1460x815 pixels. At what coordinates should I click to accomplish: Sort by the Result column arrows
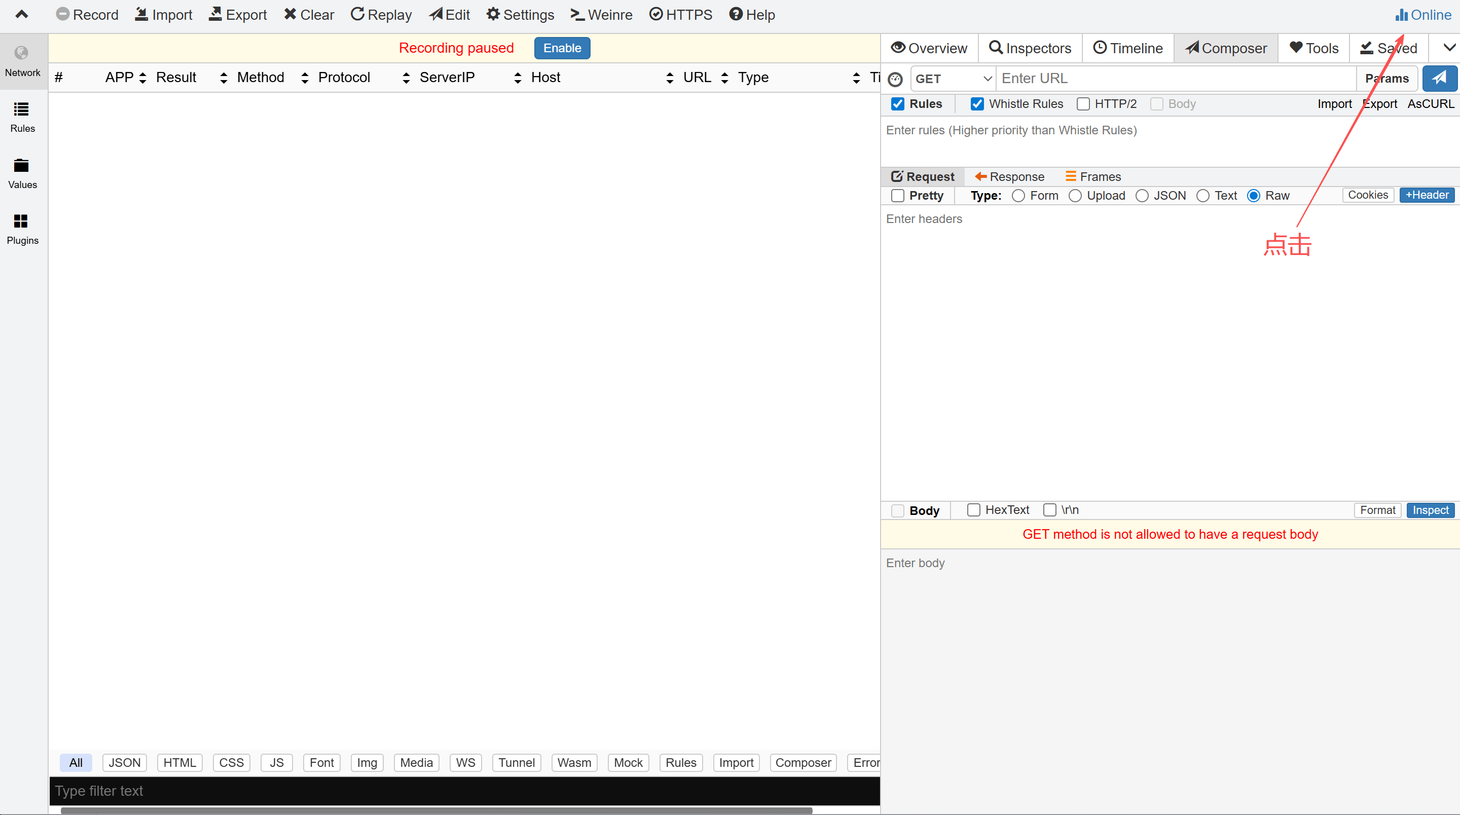point(223,78)
